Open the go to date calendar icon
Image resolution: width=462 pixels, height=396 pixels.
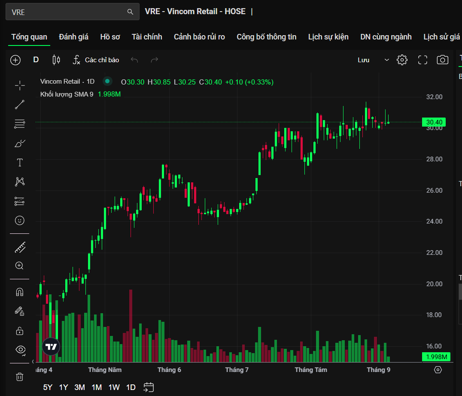[149, 387]
